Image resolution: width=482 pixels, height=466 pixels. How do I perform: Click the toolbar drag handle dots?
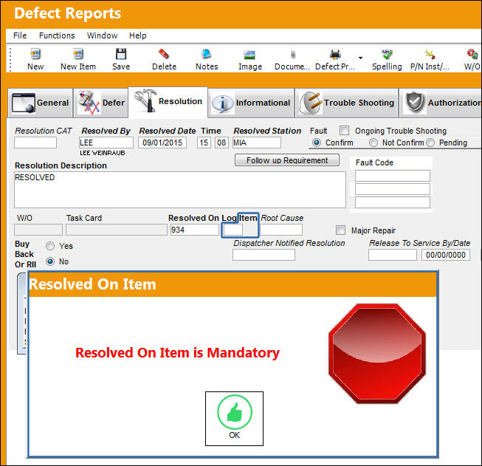pyautogui.click(x=10, y=60)
